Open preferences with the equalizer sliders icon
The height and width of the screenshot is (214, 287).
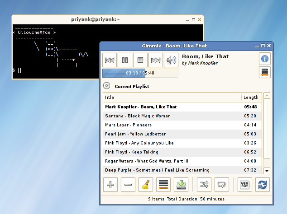245,185
